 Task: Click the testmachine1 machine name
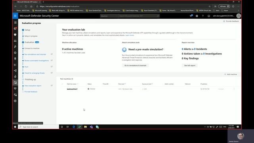(72, 89)
